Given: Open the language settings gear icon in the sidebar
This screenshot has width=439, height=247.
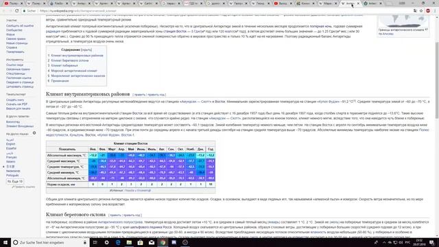Looking at the screenshot, I should tap(34, 133).
